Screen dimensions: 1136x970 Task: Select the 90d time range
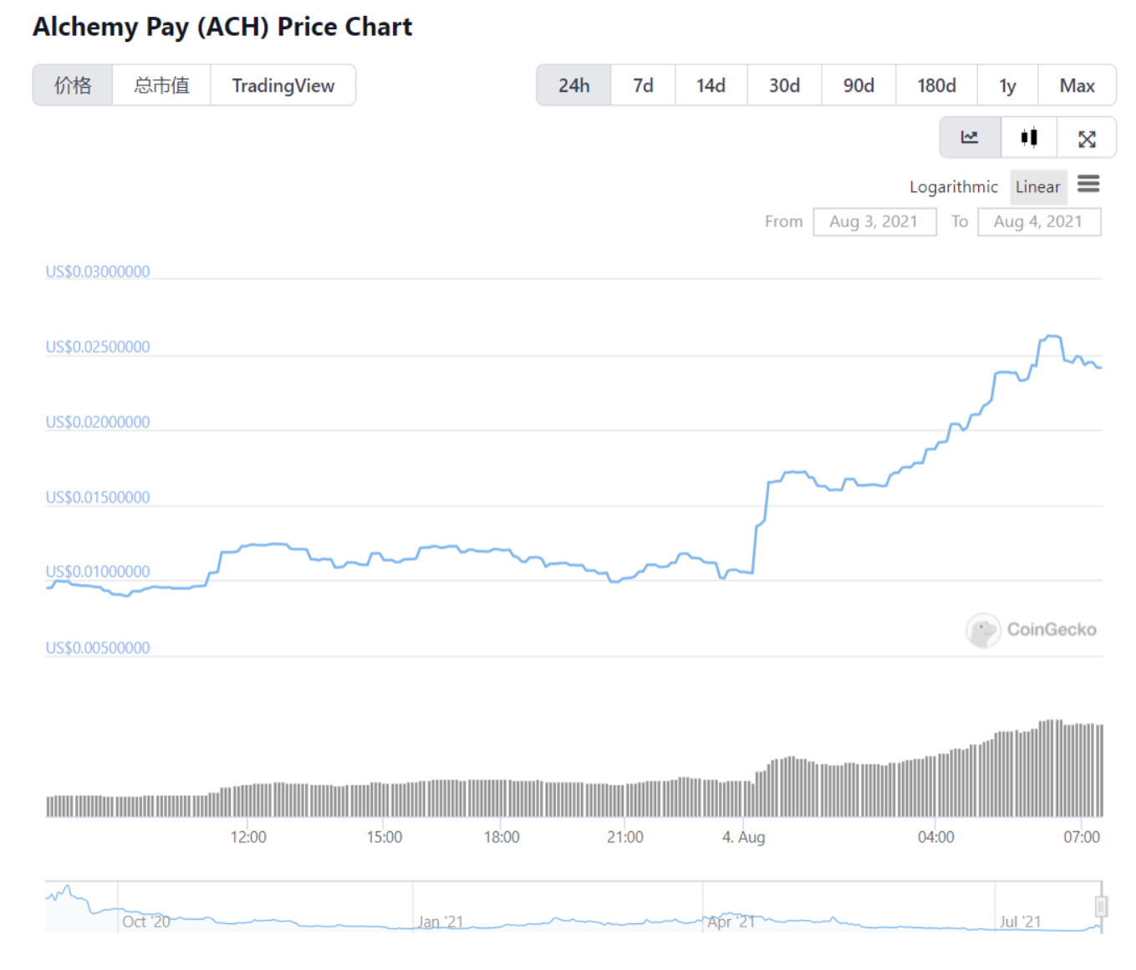point(858,84)
